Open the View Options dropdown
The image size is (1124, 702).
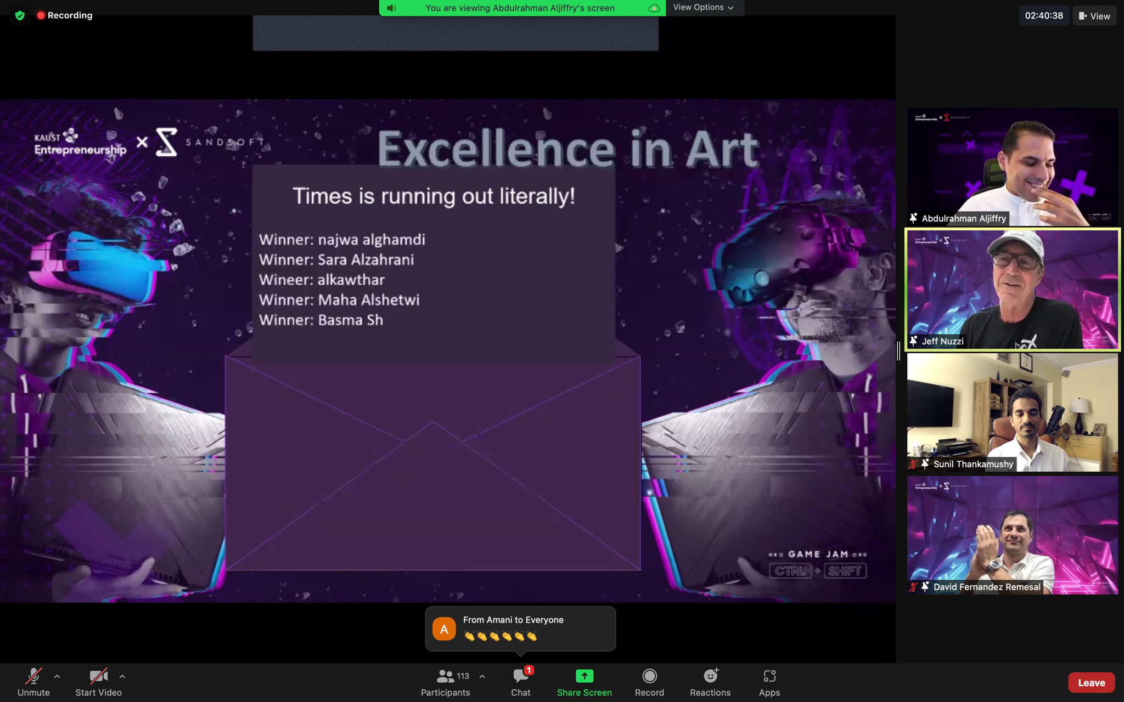tap(703, 8)
